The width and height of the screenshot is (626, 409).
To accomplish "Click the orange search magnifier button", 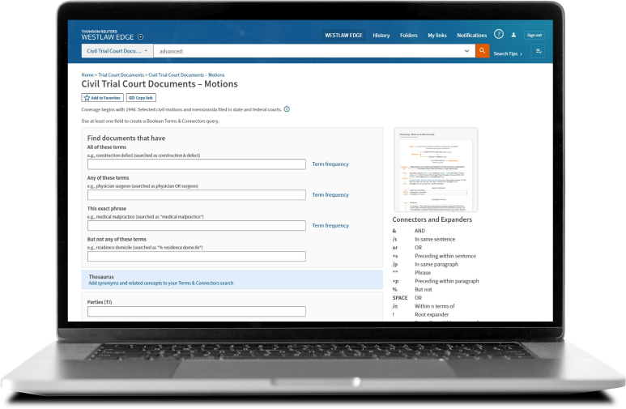I will (482, 50).
